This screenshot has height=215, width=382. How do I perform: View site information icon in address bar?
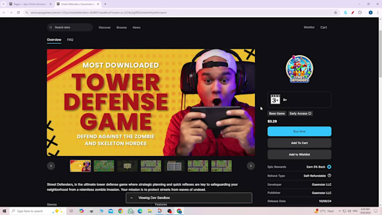pos(27,12)
